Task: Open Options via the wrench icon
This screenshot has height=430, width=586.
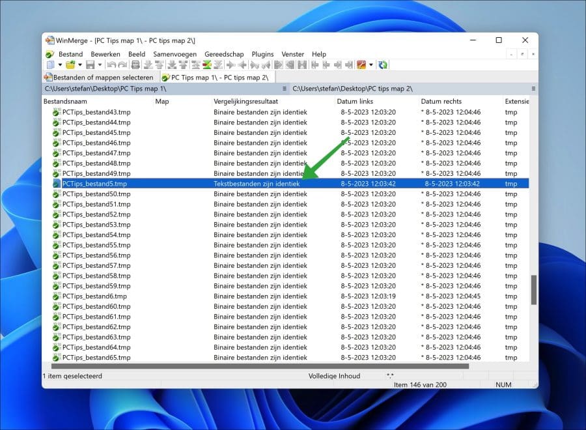Action: (x=361, y=65)
